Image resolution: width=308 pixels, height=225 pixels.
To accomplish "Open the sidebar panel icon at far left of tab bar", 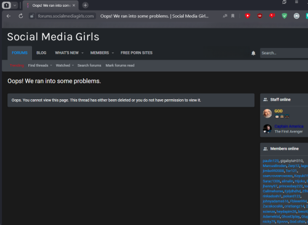I will [x=6, y=6].
